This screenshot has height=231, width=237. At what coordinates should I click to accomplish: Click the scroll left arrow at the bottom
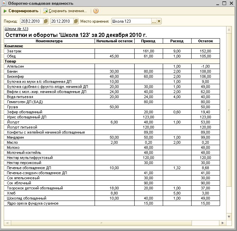click(6, 223)
